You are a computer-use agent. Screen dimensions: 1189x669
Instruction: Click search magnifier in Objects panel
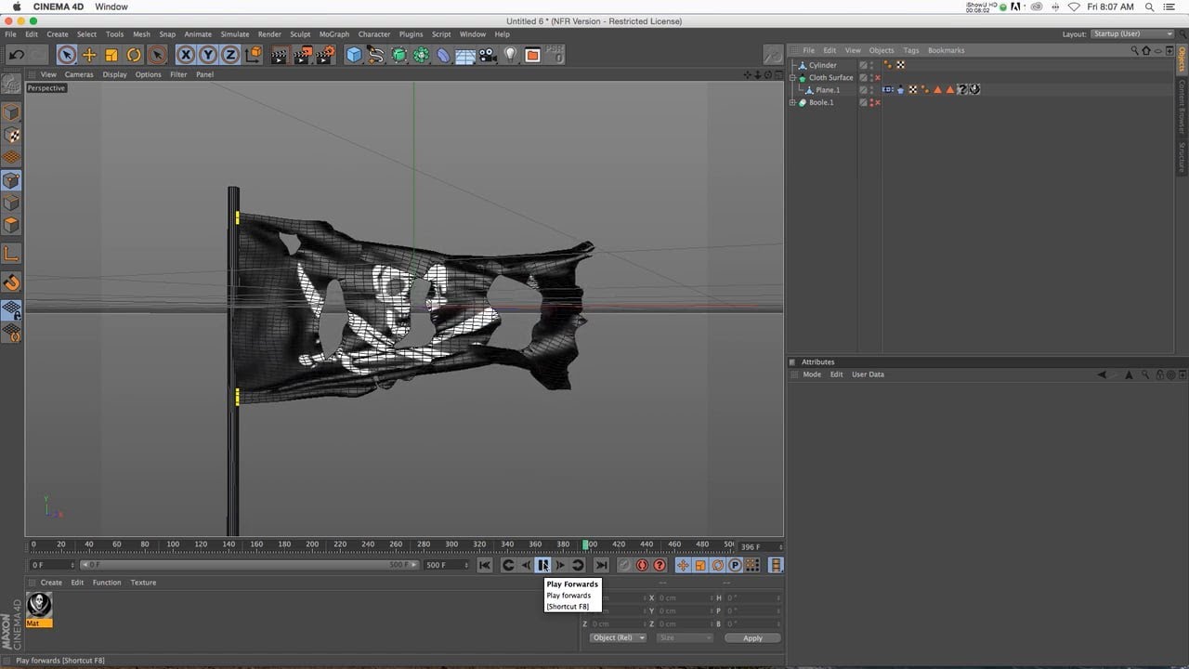[x=1135, y=50]
